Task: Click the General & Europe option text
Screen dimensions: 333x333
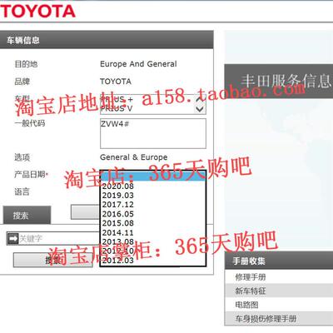Action: (133, 157)
